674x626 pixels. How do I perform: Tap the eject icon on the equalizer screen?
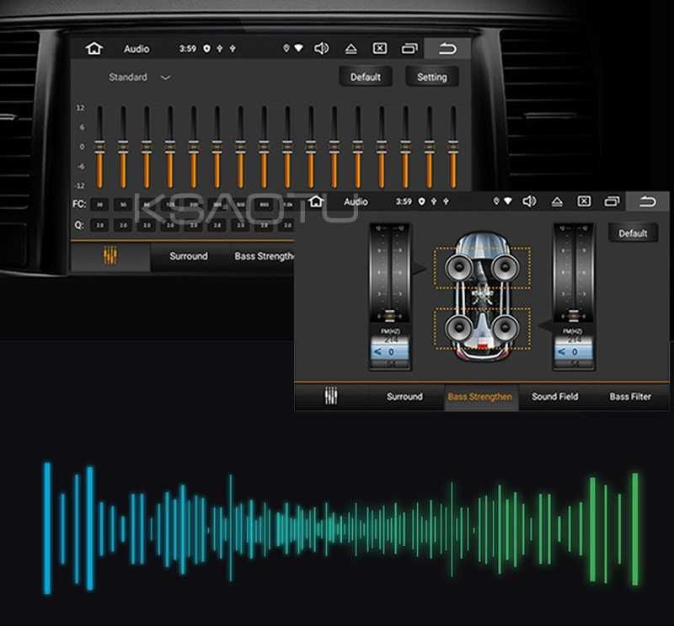(x=350, y=49)
